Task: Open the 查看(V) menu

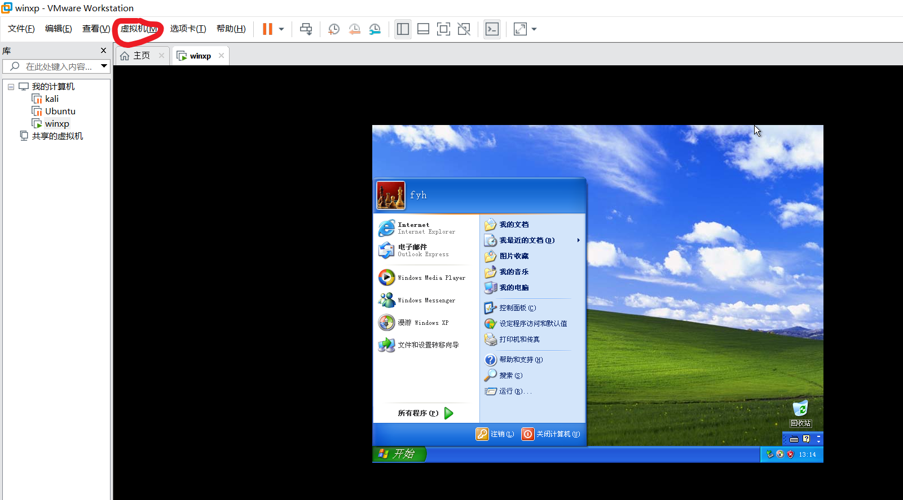Action: tap(96, 29)
